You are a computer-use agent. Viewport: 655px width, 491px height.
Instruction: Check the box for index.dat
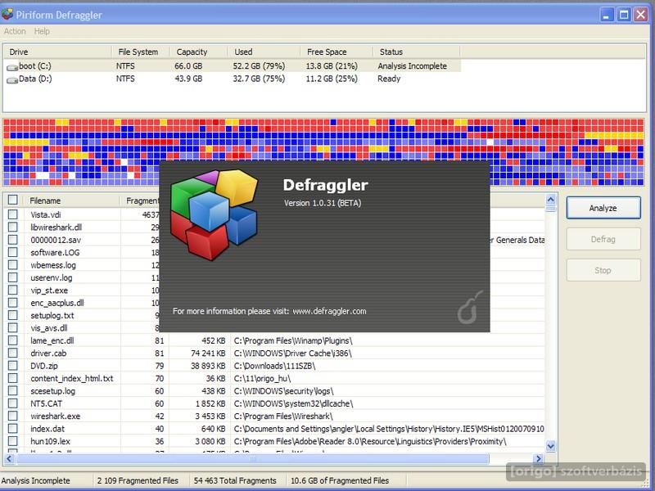pos(13,428)
